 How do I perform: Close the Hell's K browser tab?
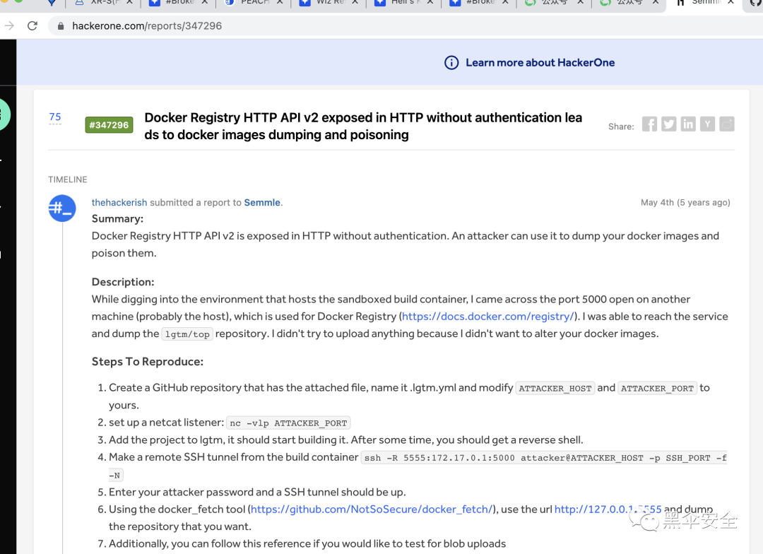point(430,2)
